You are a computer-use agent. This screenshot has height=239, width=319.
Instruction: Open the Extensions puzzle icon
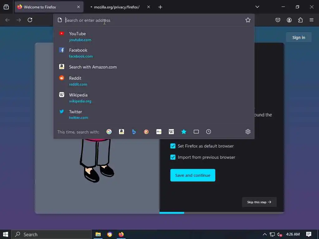[x=300, y=20]
